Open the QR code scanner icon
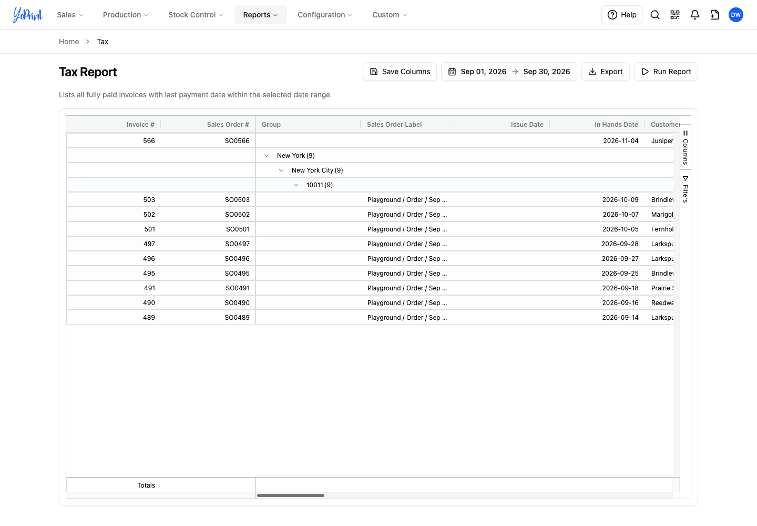The width and height of the screenshot is (757, 526). pos(675,15)
